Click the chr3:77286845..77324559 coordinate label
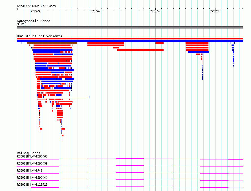 (x=36, y=6)
